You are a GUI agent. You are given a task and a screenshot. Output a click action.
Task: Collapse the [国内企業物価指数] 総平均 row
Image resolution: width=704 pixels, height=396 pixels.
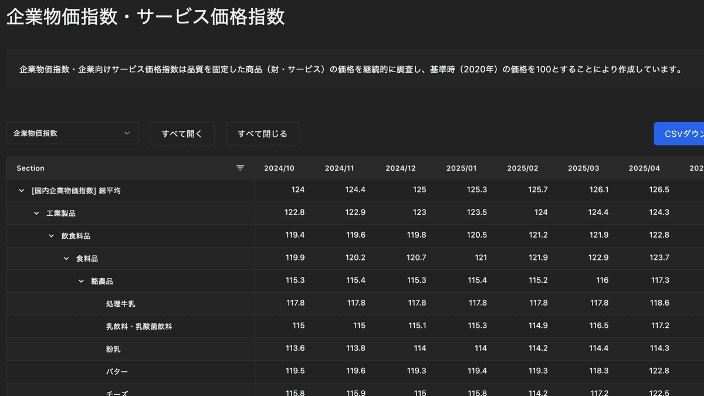22,191
